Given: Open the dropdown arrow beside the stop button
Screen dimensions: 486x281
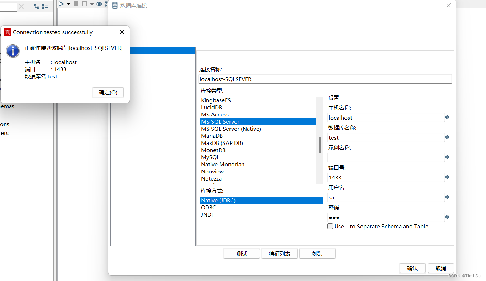Looking at the screenshot, I should [x=92, y=4].
